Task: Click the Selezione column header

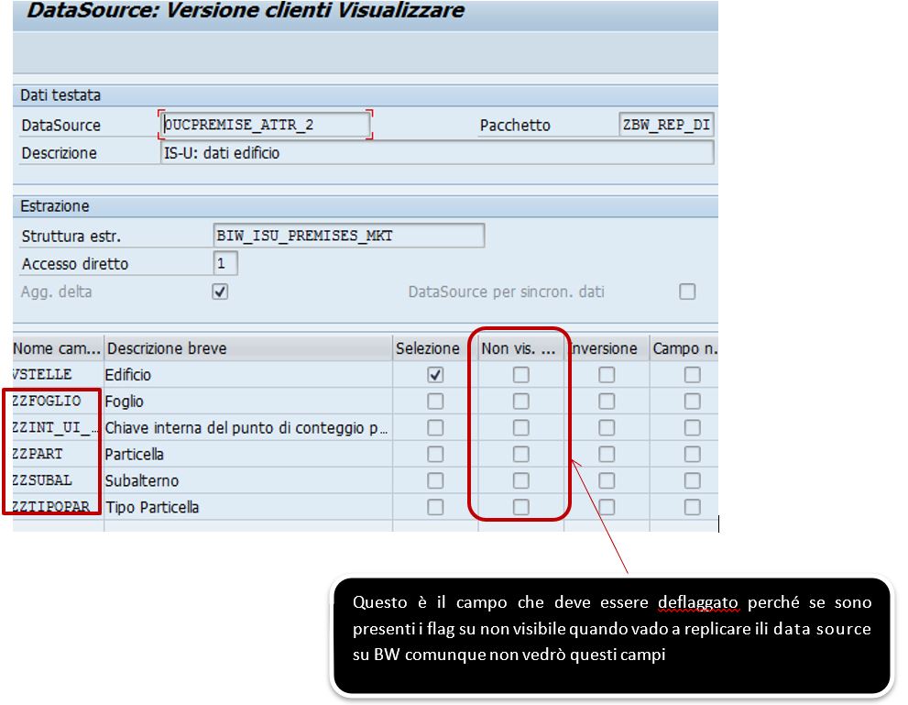Action: pyautogui.click(x=435, y=348)
